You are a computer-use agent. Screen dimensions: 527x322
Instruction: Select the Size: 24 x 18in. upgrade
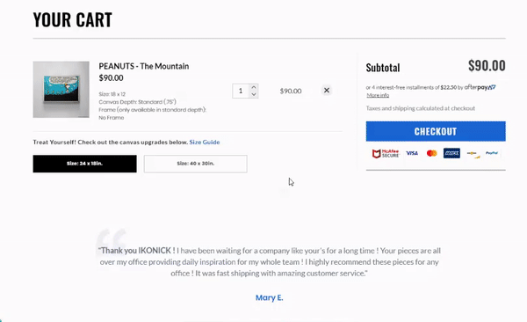(x=84, y=164)
